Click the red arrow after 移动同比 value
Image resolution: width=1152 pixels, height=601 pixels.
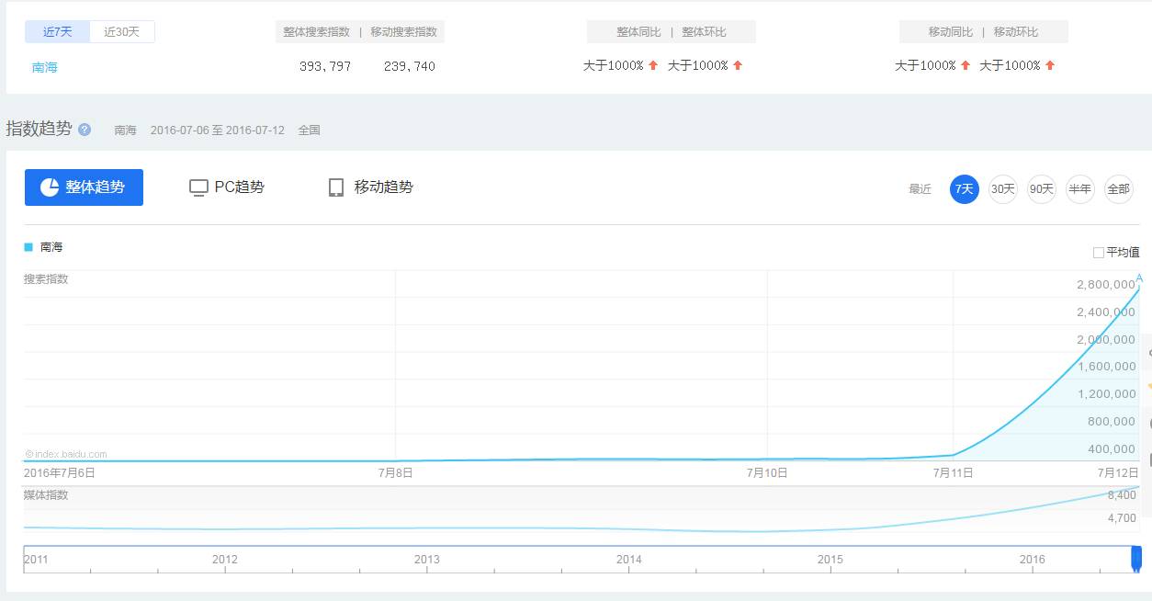point(966,65)
